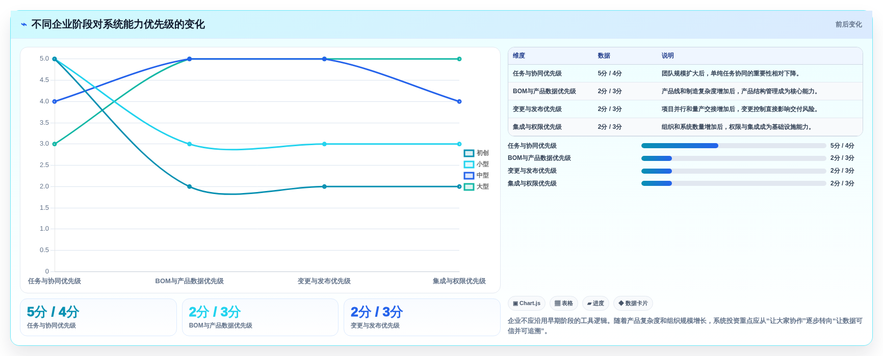This screenshot has height=356, width=883.
Task: Click the 5分 / 4分 table cell
Action: tap(610, 73)
